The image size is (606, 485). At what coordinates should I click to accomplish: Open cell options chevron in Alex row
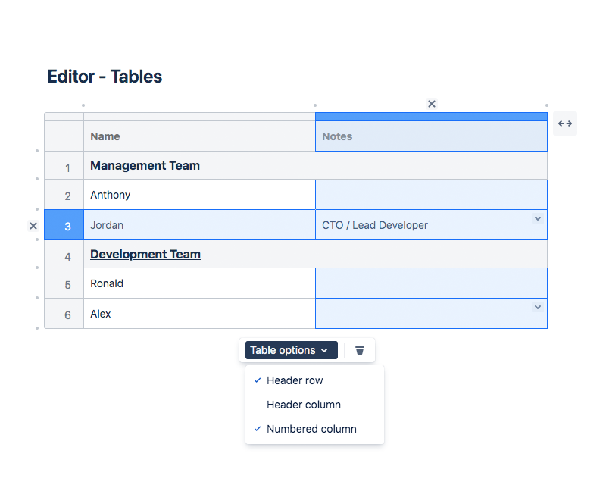(538, 307)
